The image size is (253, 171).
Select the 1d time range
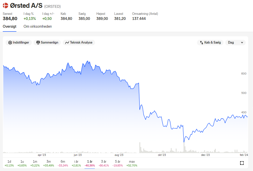click(9, 163)
